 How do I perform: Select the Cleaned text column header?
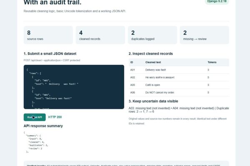(153, 62)
